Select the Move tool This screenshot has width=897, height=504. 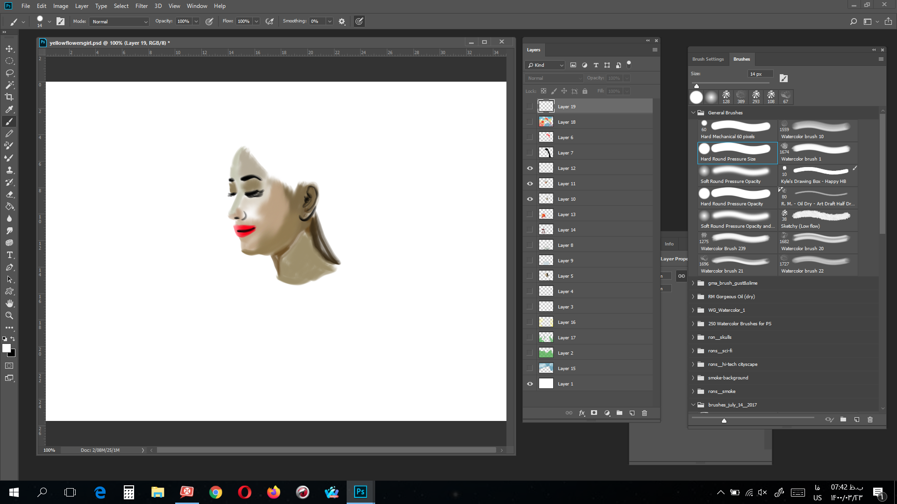click(9, 49)
